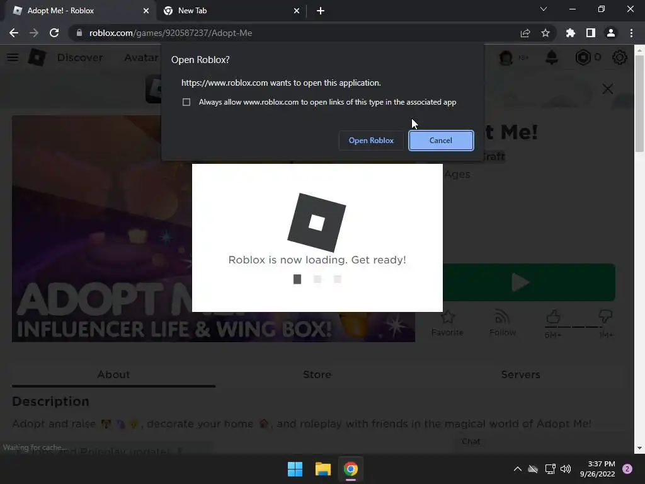The height and width of the screenshot is (484, 645).
Task: Open the notification count badge
Action: (627, 469)
